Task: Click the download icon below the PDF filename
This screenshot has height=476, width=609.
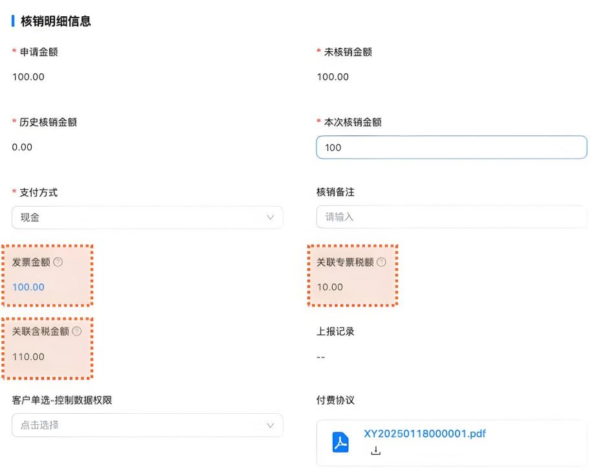Action: [x=375, y=449]
